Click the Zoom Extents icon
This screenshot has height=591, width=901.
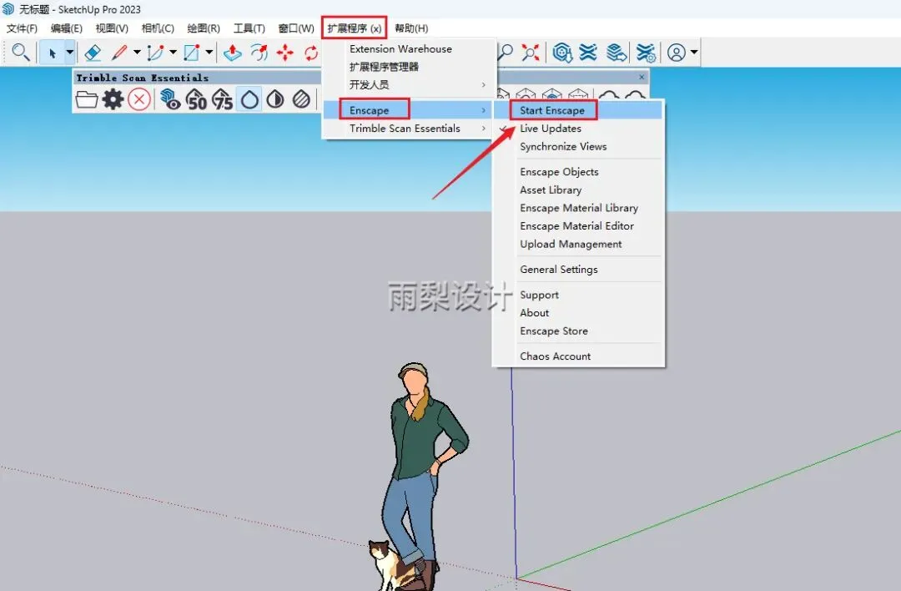[531, 53]
